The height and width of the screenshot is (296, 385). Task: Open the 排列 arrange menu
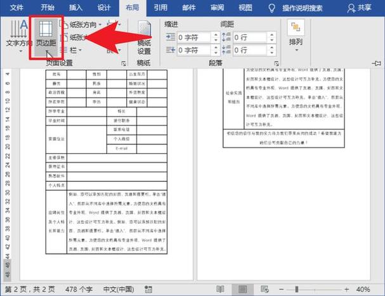pyautogui.click(x=296, y=35)
